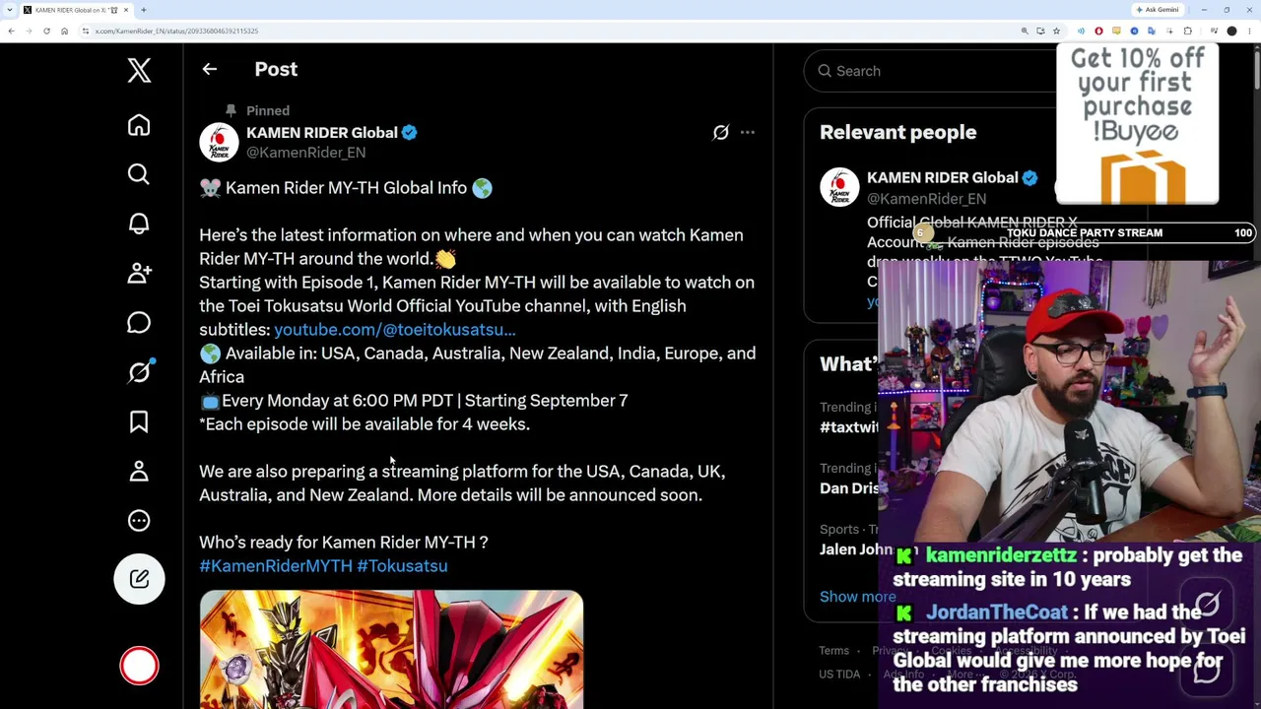Open the Extensions puzzle icon
This screenshot has width=1261, height=709.
click(x=1187, y=32)
